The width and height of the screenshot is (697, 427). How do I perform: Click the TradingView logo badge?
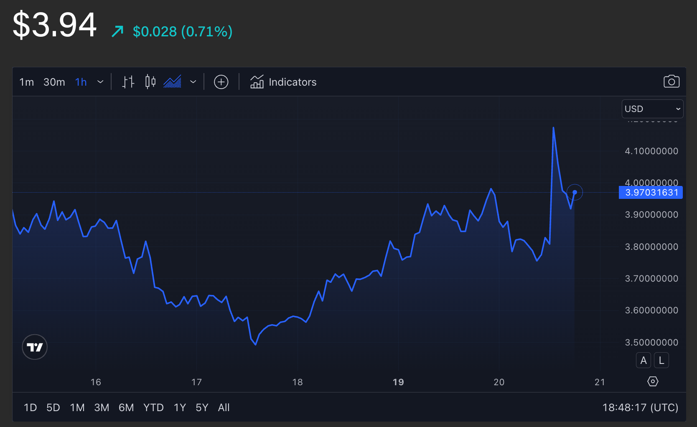pyautogui.click(x=35, y=347)
